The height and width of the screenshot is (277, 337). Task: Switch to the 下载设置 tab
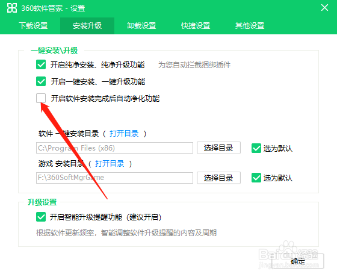point(33,25)
